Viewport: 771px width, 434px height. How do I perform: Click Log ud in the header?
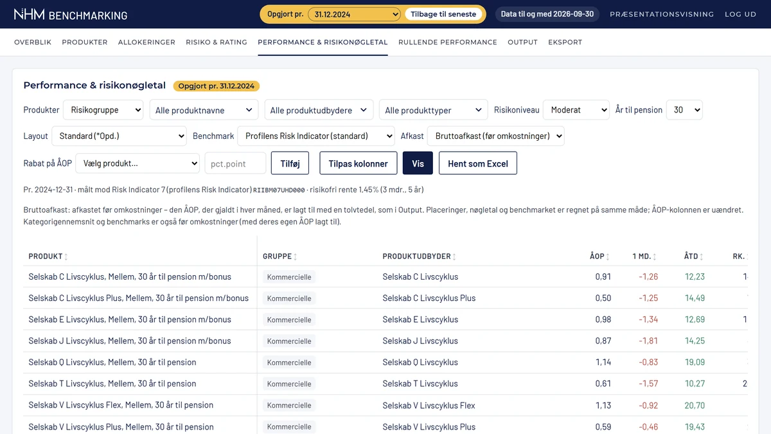click(740, 14)
